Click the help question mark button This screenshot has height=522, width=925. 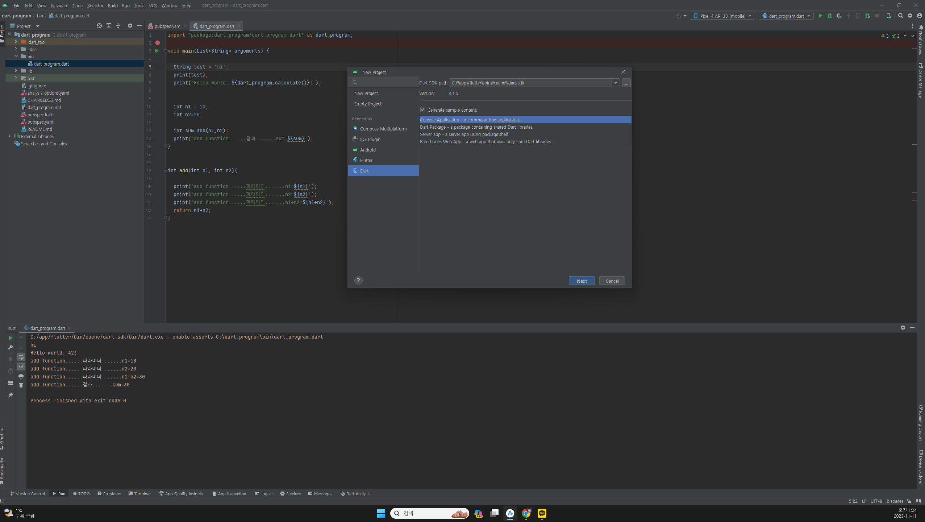[x=358, y=281]
